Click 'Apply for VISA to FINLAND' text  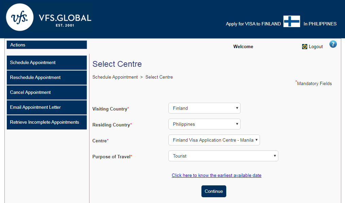pos(253,24)
